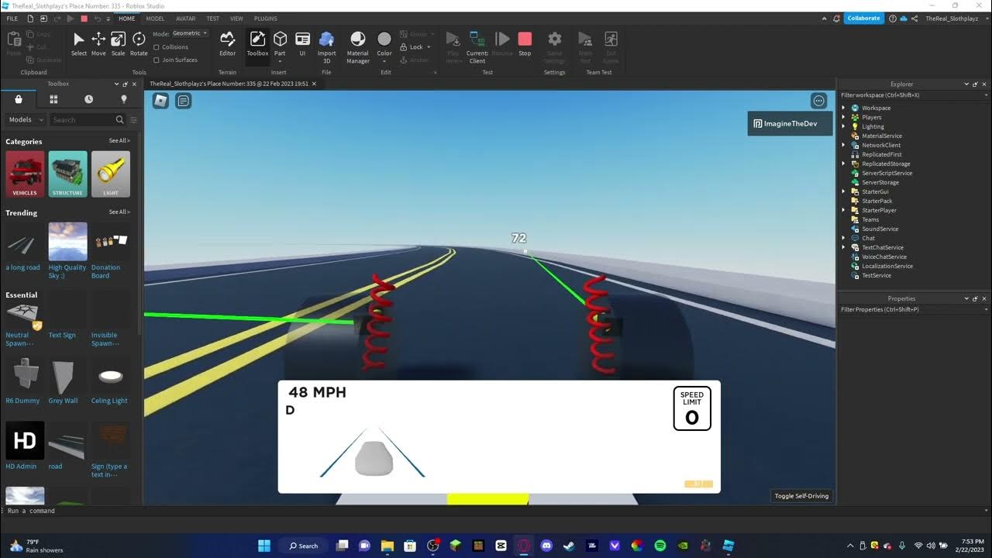Expand ReplicatedStorage in Explorer
992x558 pixels.
click(x=844, y=164)
